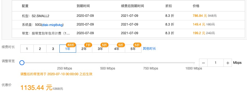Click the 7折 discount badge
The height and width of the screenshot is (98, 247).
coord(88,45)
